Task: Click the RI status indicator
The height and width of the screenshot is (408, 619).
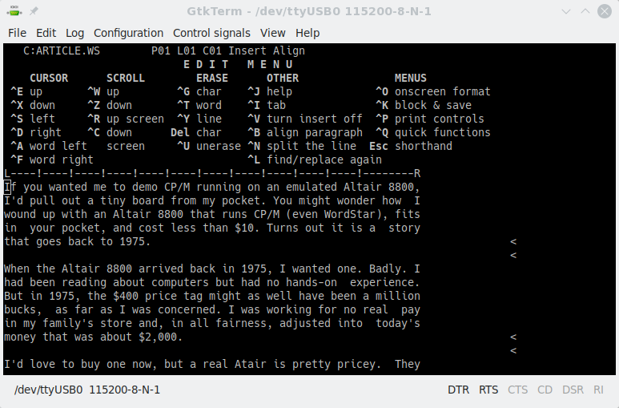Action: pos(598,390)
